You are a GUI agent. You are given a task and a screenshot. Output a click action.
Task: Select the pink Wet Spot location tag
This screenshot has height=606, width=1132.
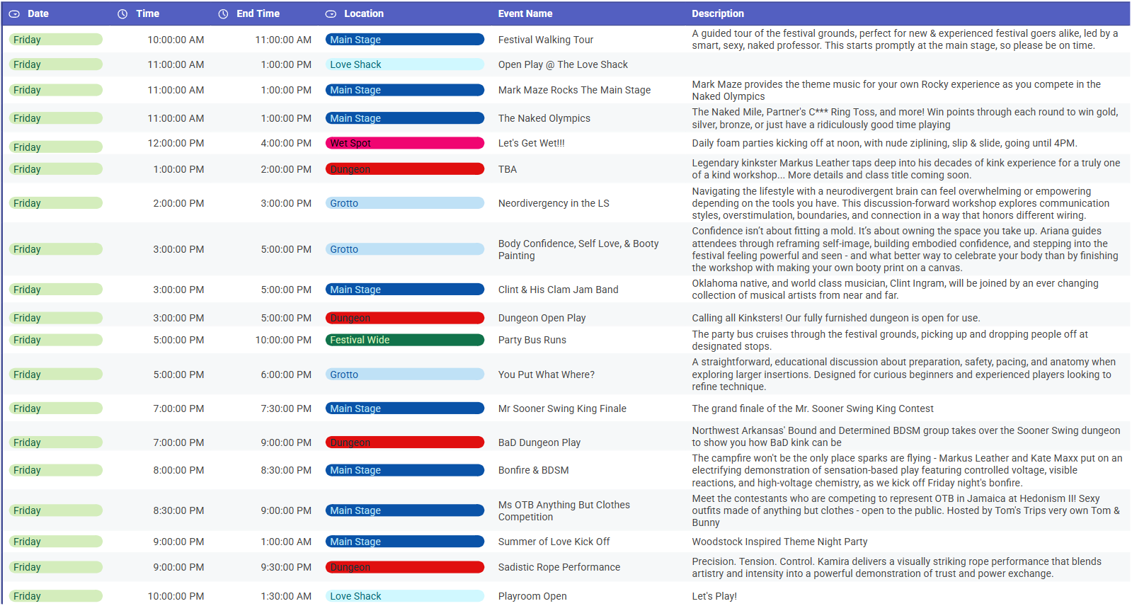(404, 143)
